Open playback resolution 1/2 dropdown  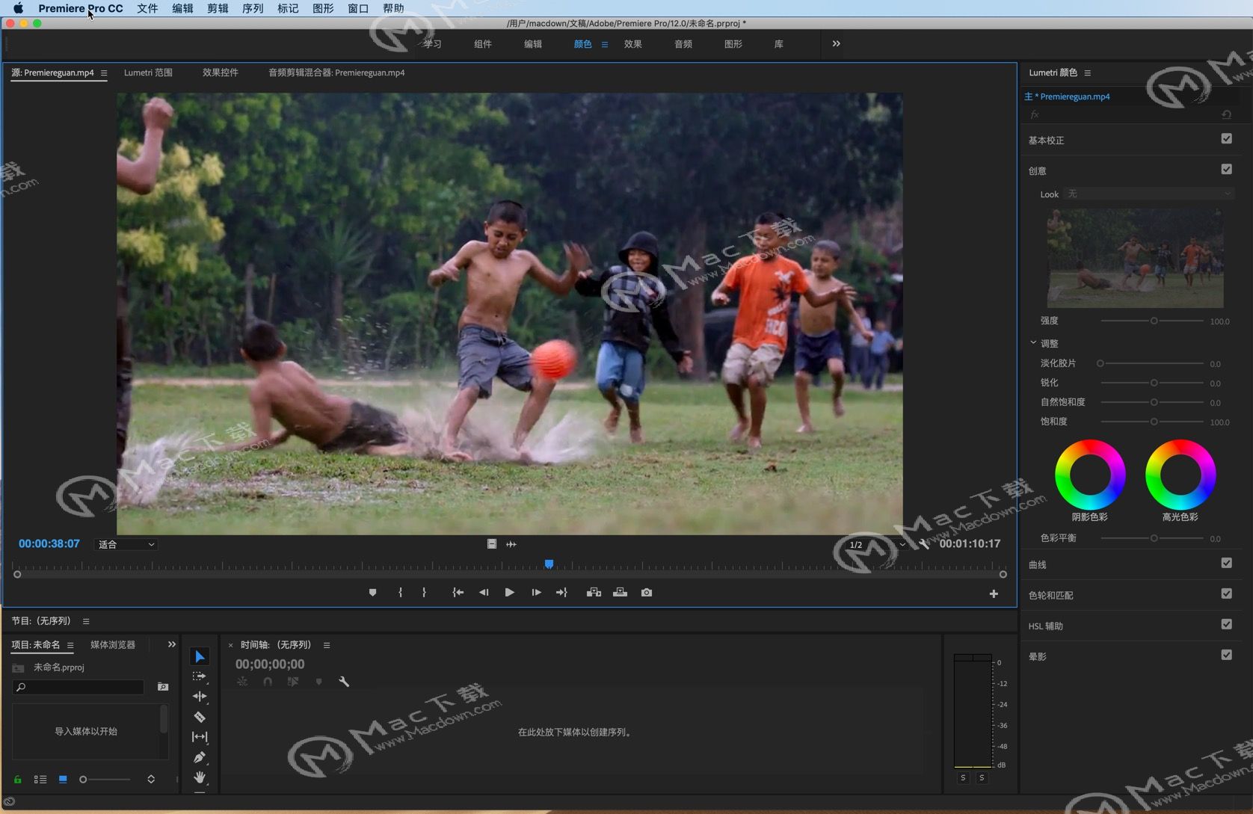pyautogui.click(x=876, y=544)
